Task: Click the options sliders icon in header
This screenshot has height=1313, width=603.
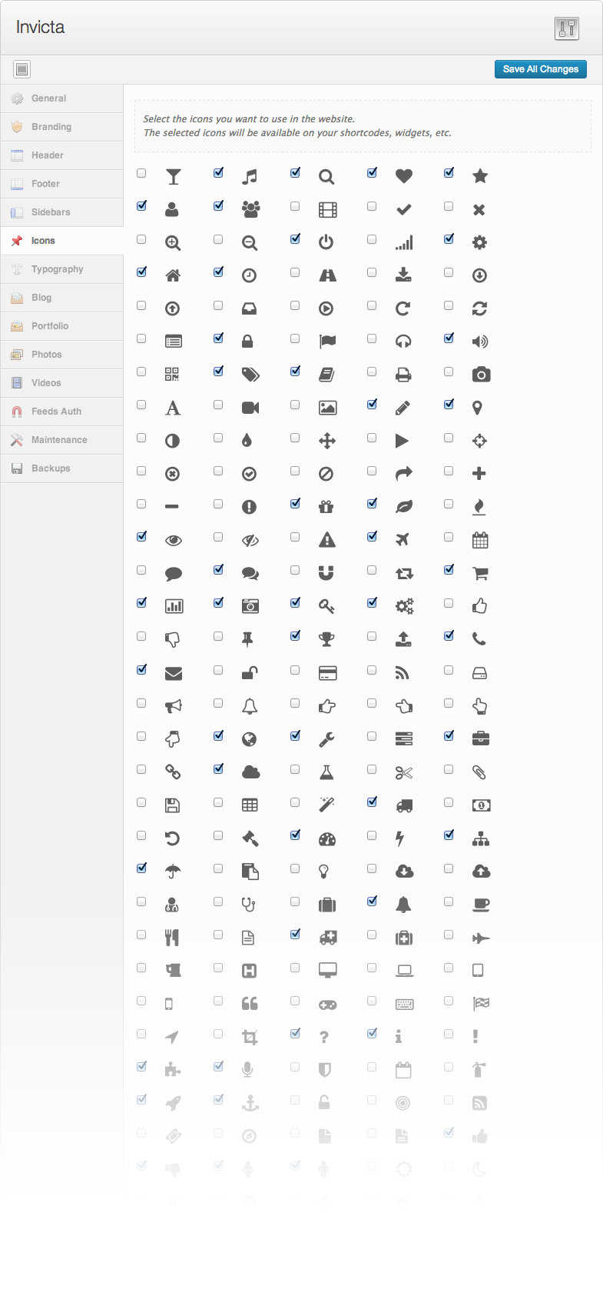Action: [x=567, y=28]
